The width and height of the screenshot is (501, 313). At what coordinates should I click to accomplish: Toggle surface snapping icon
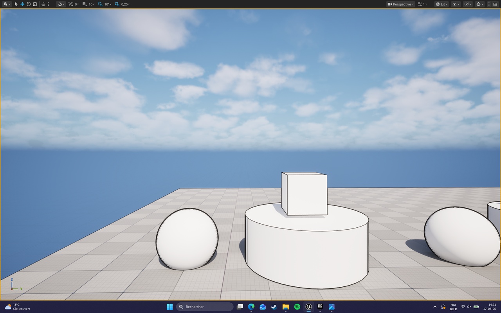tap(70, 4)
